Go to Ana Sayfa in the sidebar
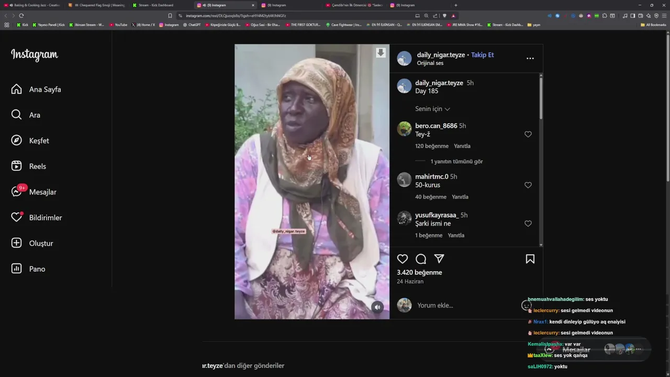Viewport: 670px width, 377px height. [x=36, y=90]
